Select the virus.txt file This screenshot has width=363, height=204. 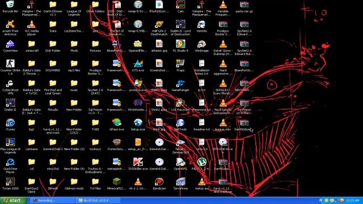point(202,142)
